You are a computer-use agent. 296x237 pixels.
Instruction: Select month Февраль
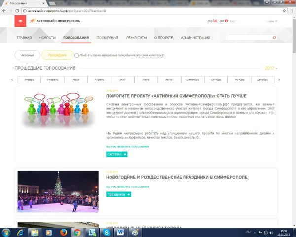click(52, 80)
